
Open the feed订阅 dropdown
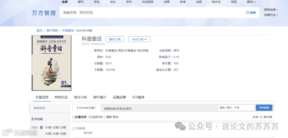[139, 39]
